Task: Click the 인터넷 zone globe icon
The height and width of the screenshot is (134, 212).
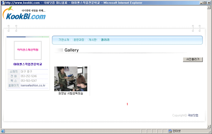Action: (x=170, y=131)
